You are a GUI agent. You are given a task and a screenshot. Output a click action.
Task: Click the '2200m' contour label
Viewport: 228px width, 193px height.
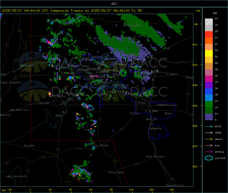67,182
